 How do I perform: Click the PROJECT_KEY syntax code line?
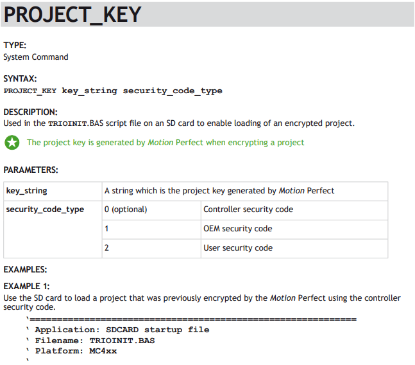click(113, 91)
